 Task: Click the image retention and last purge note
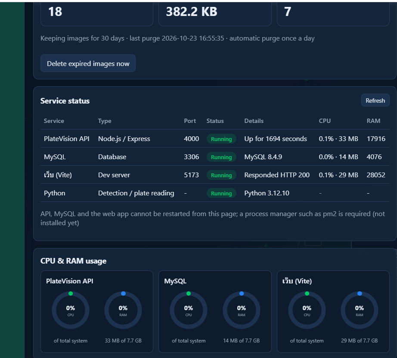[x=177, y=38]
